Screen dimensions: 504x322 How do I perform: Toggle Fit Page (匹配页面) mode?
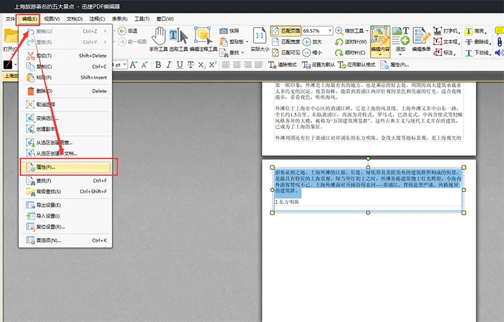(x=285, y=31)
